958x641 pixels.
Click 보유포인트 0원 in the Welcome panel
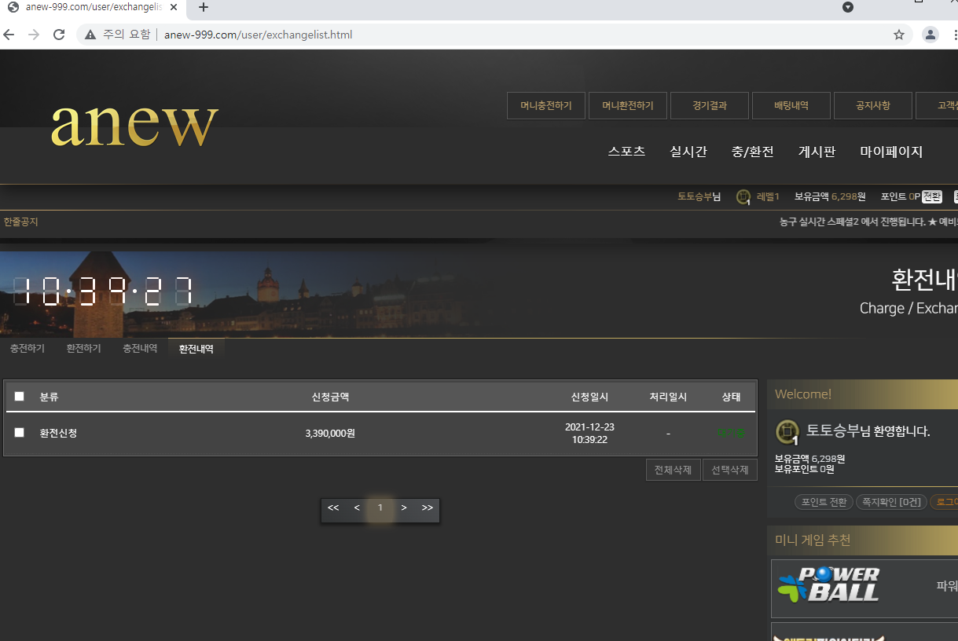click(805, 469)
